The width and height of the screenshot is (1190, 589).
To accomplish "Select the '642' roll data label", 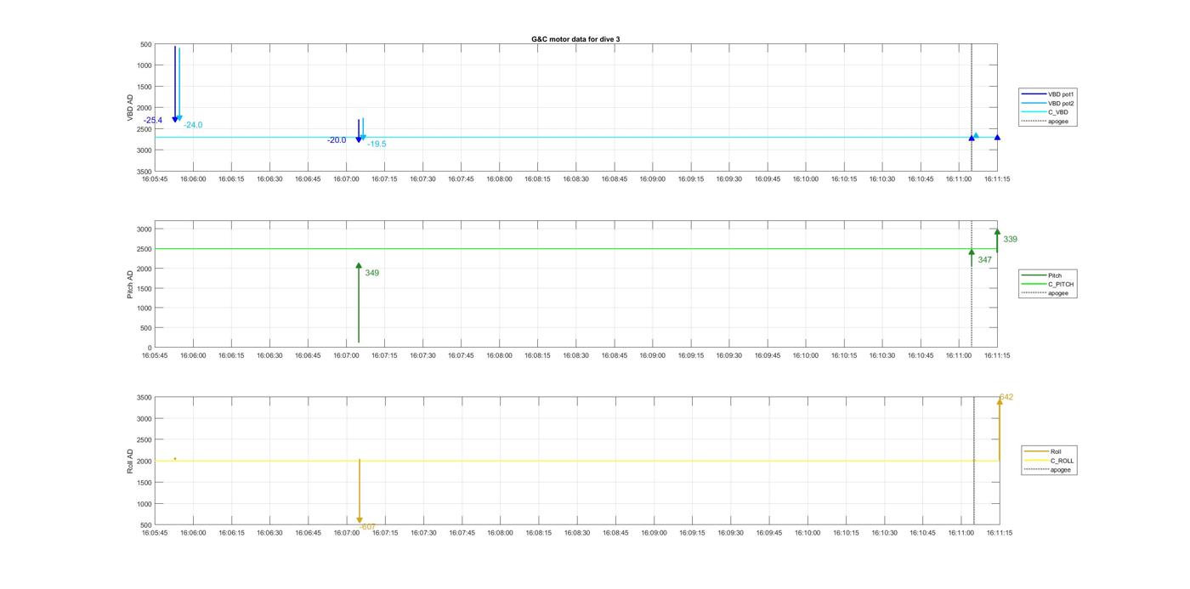I will [x=1006, y=397].
